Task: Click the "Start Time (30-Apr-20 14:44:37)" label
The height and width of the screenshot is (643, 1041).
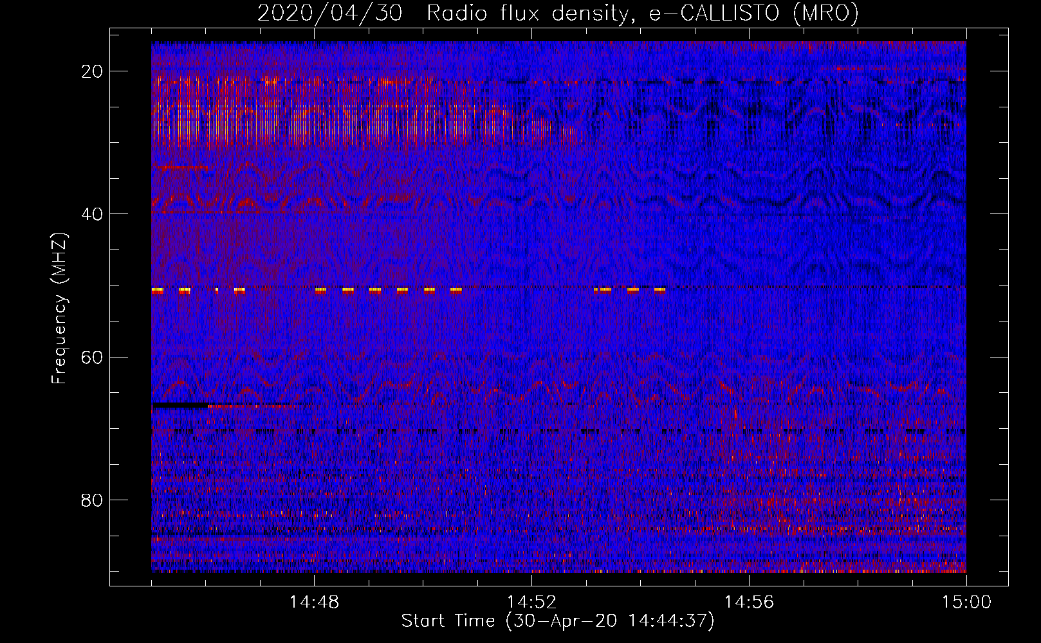Action: click(x=558, y=621)
